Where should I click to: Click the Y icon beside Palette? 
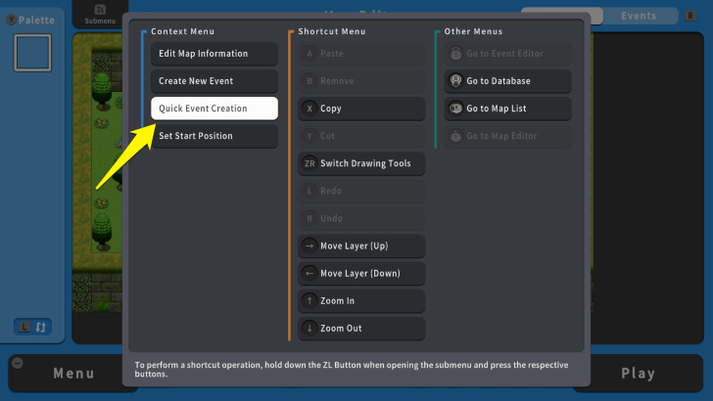click(x=12, y=20)
